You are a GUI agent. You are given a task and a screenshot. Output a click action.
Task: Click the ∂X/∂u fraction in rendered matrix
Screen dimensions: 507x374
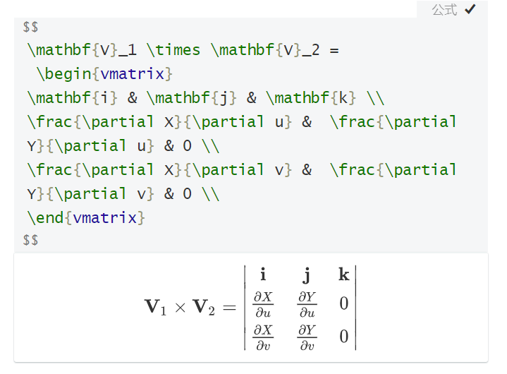click(263, 304)
